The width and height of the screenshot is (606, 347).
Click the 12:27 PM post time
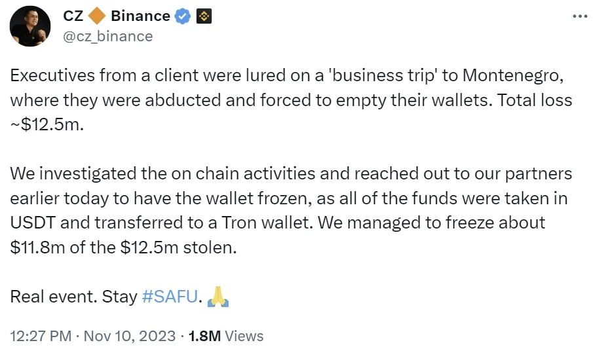[x=41, y=336]
